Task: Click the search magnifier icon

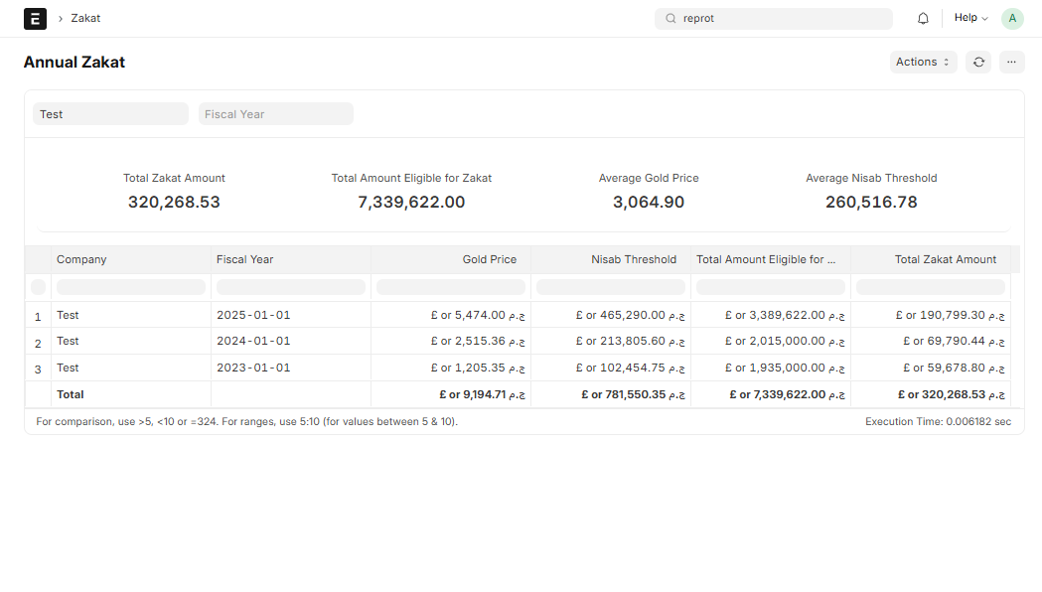Action: point(670,18)
